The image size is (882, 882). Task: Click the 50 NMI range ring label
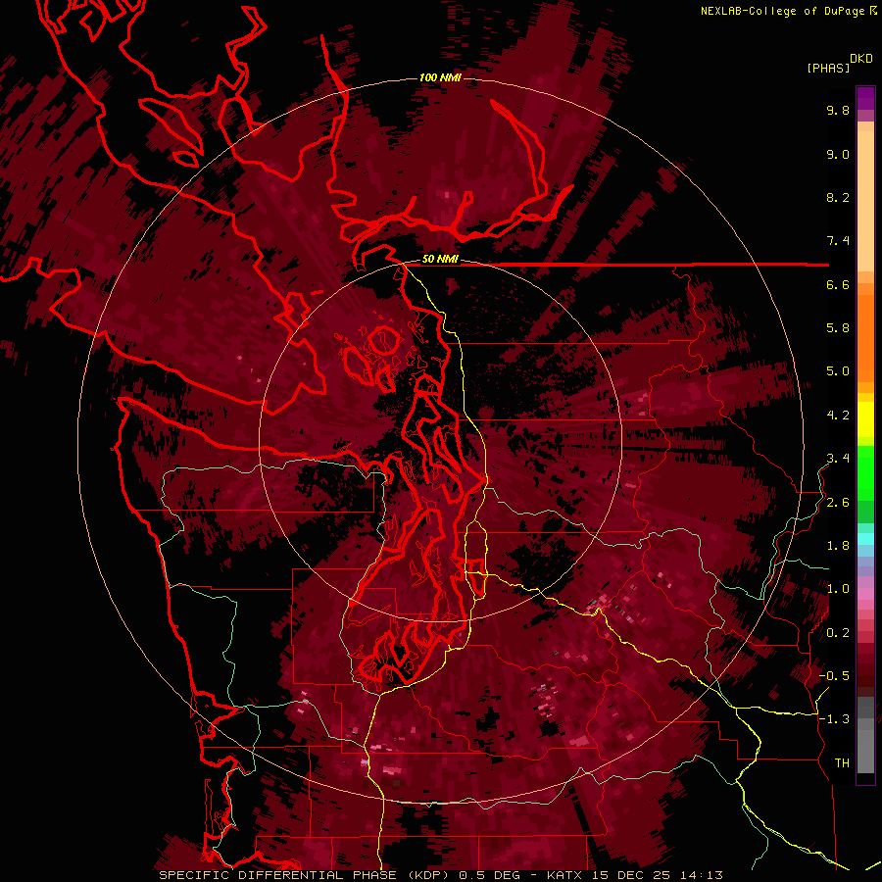click(440, 260)
